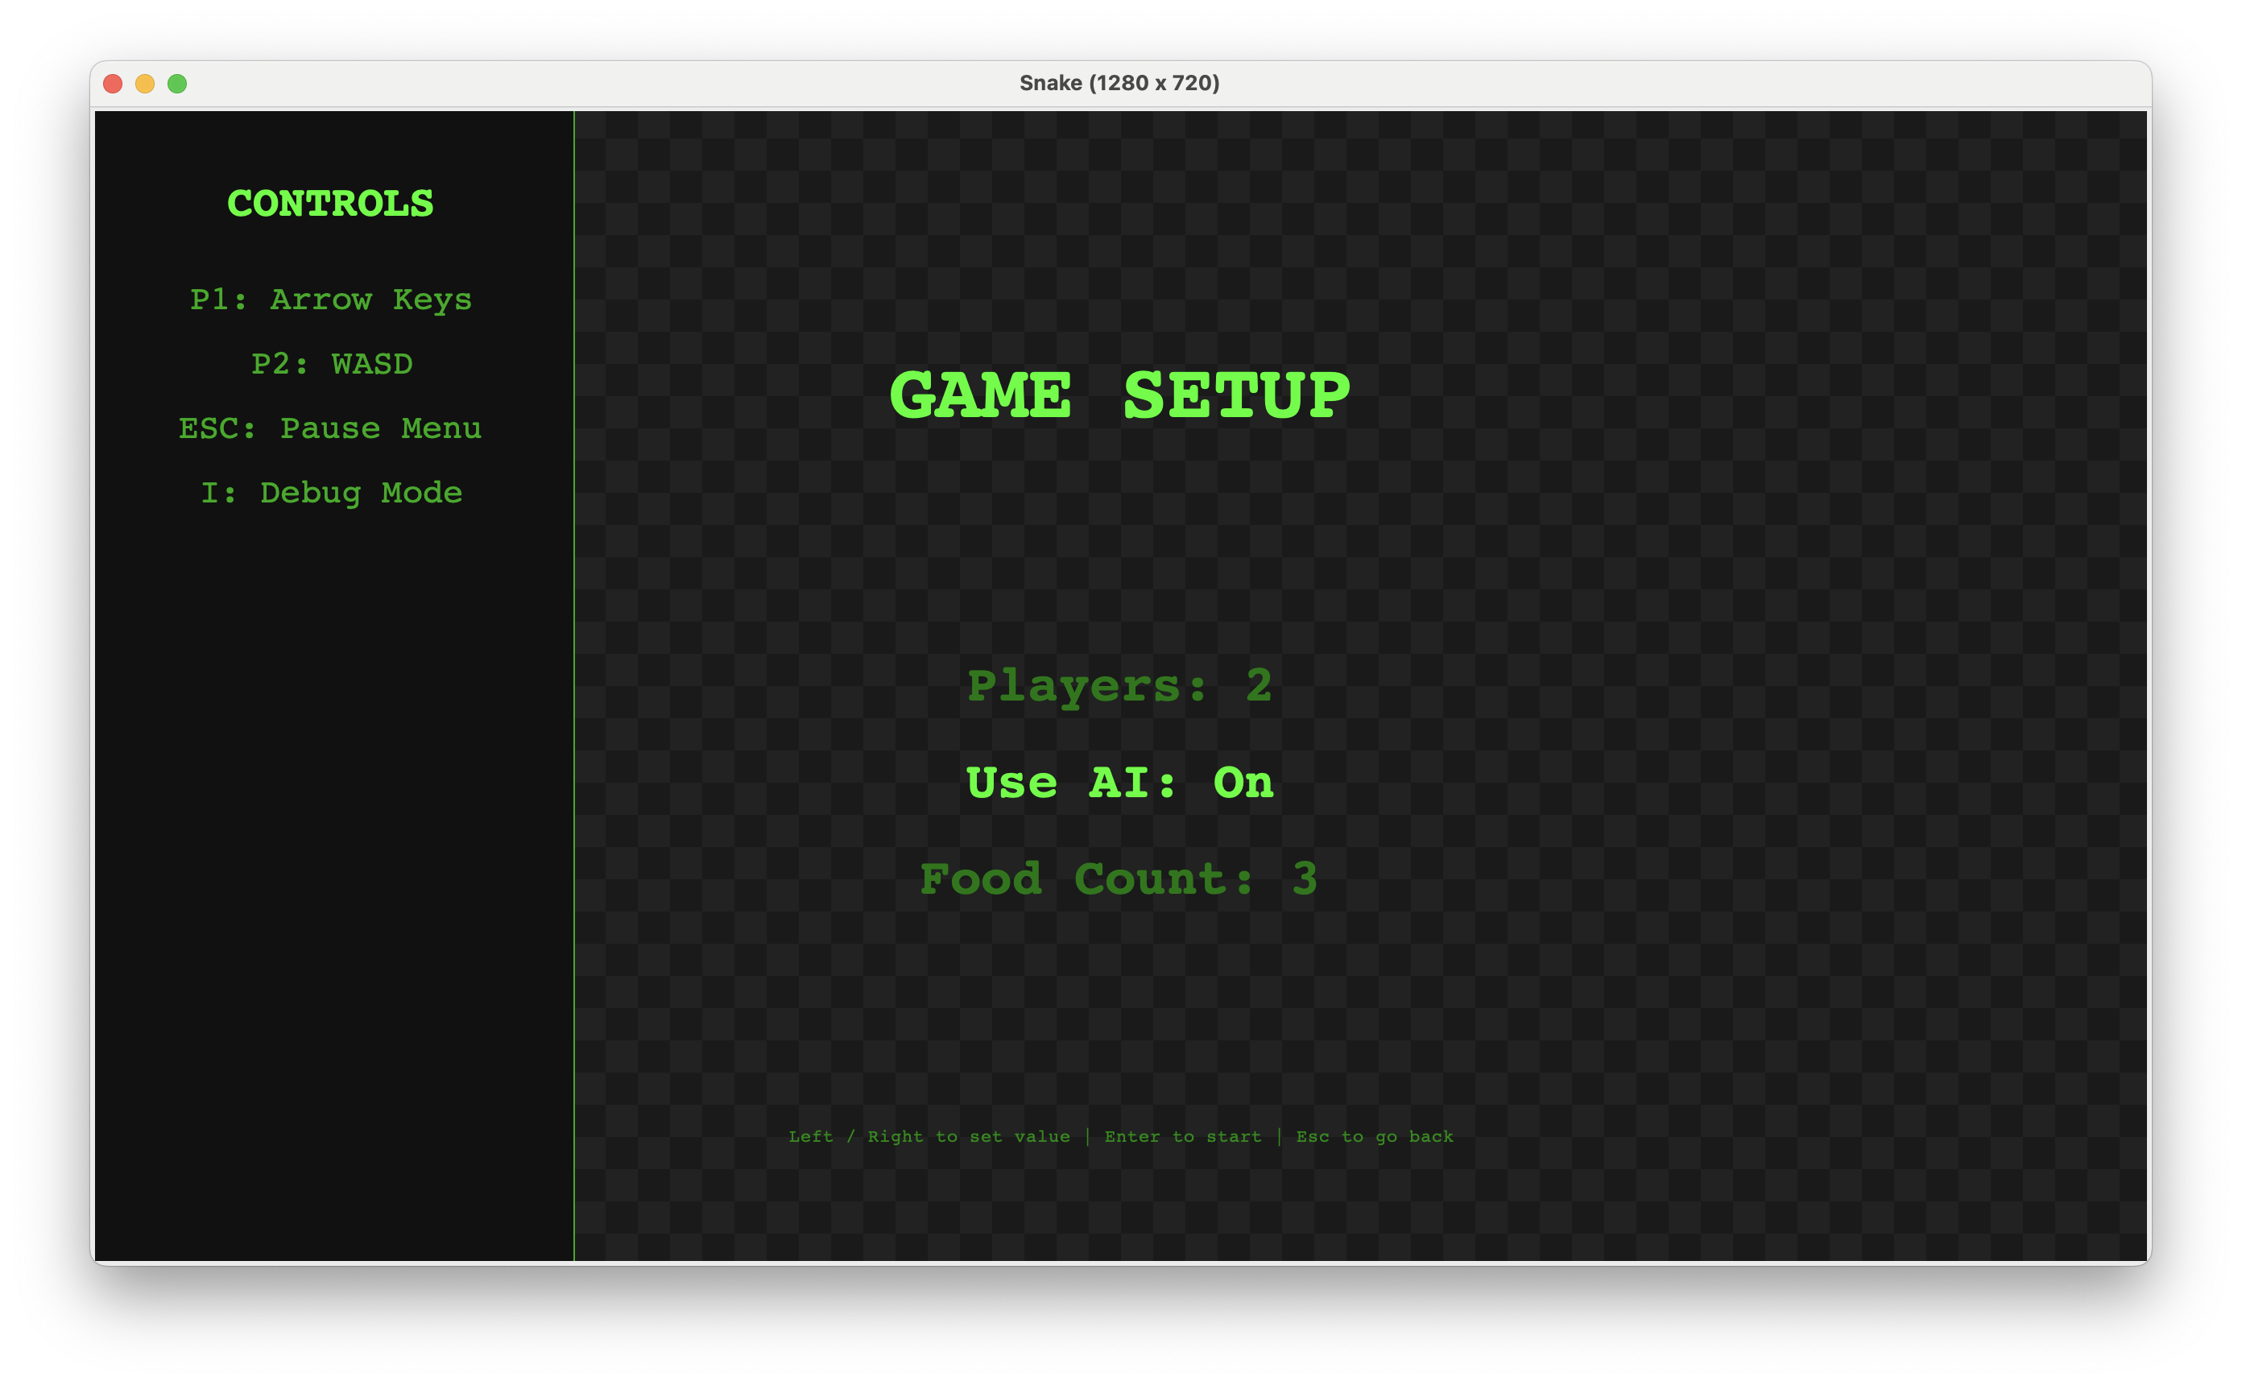This screenshot has height=1385, width=2242.
Task: Click the I: Debug Mode line
Action: [x=331, y=493]
